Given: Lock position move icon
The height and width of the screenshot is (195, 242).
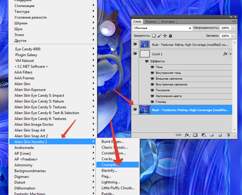Looking at the screenshot, I should (x=165, y=35).
